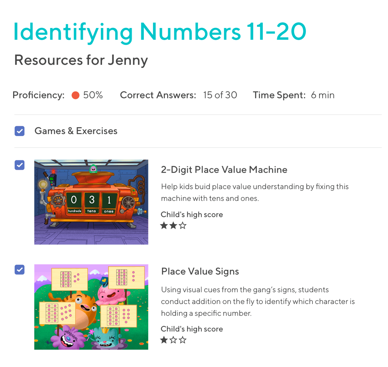Uncheck the Games & Exercises checkbox
The width and height of the screenshot is (388, 367).
click(20, 131)
